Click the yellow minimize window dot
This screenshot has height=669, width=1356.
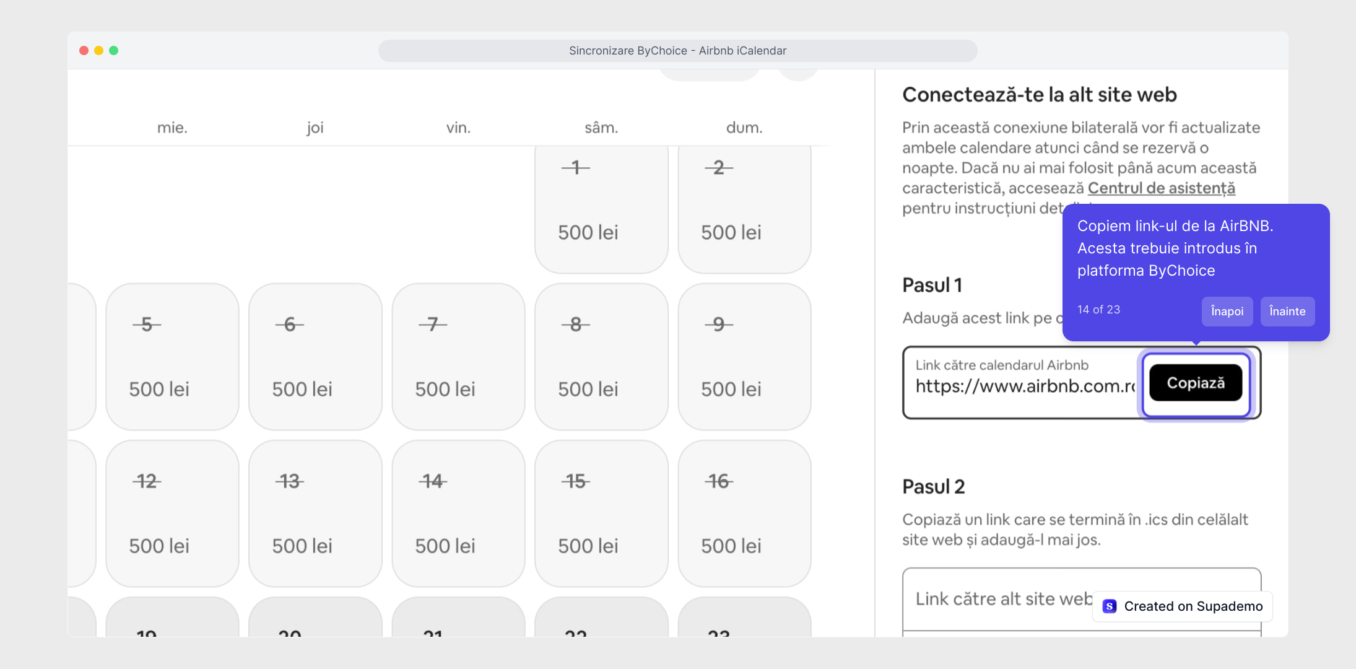coord(98,51)
